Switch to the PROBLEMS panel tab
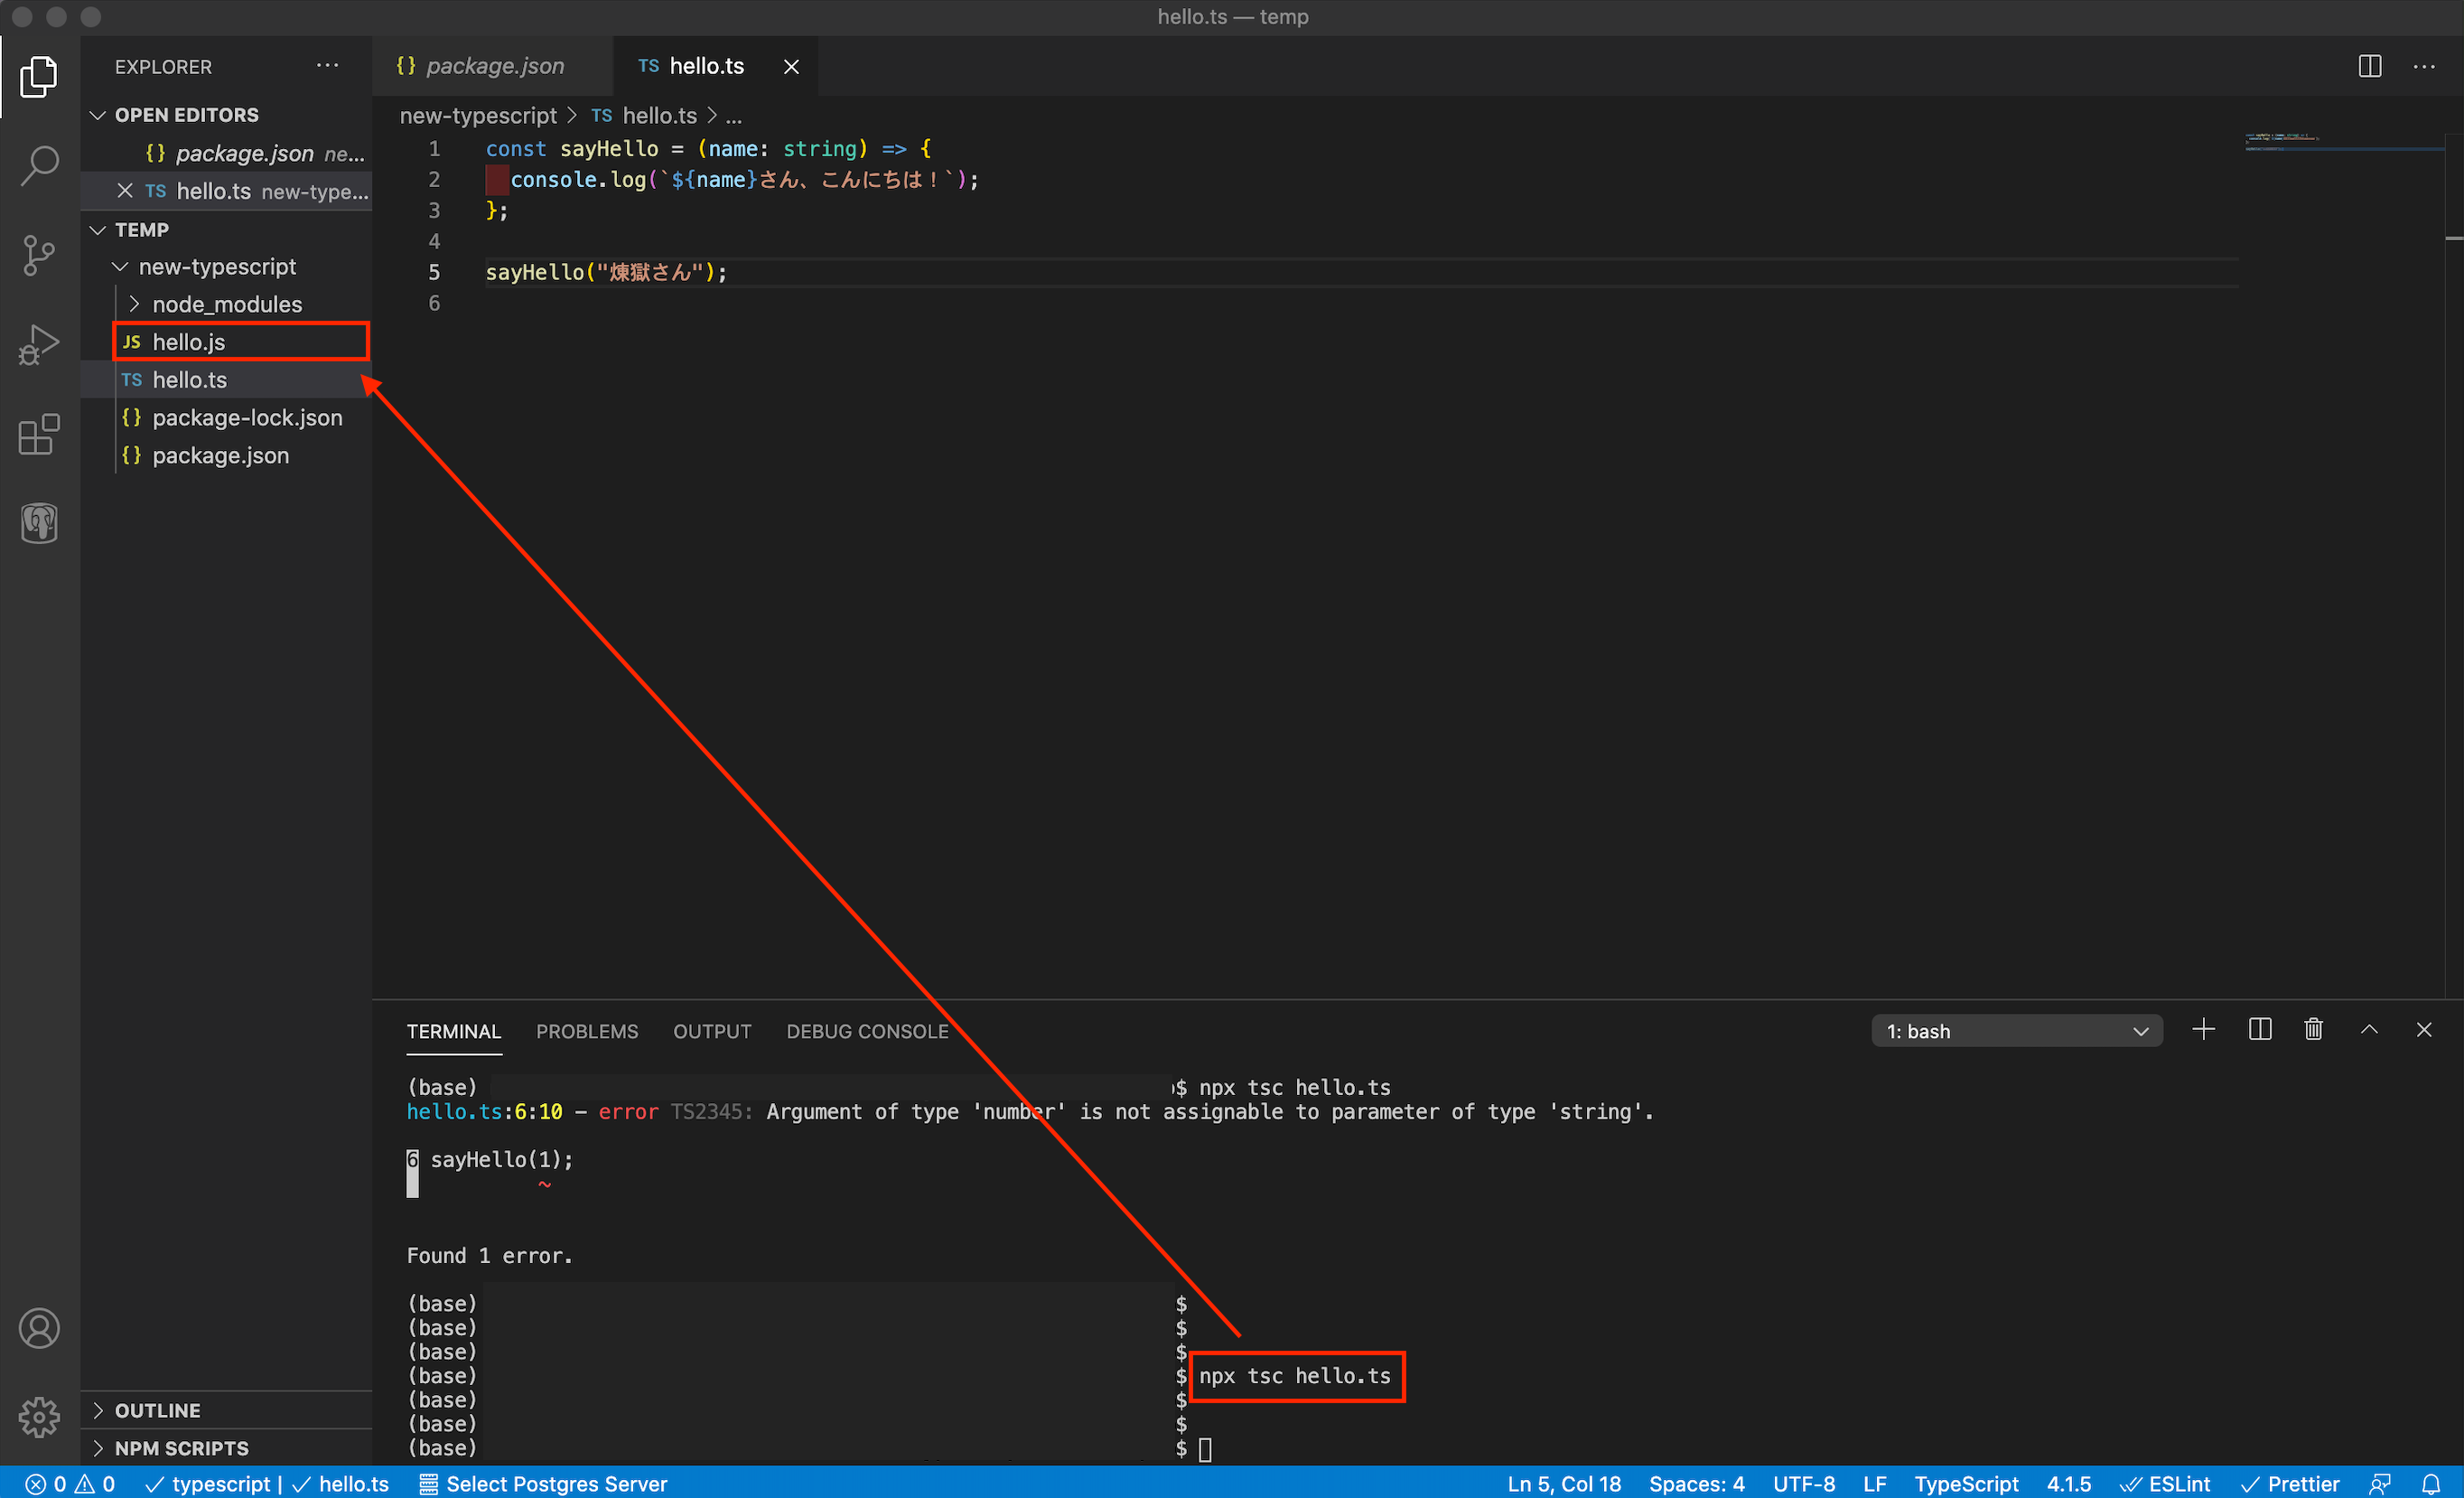2464x1498 pixels. click(587, 1031)
